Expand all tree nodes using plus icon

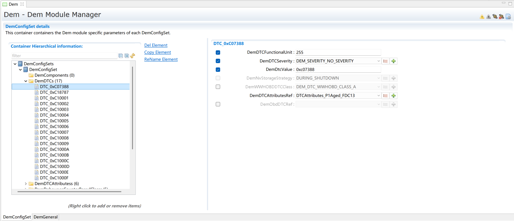tap(127, 56)
